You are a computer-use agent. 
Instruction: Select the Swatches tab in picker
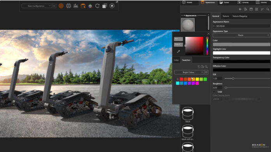tap(186, 60)
